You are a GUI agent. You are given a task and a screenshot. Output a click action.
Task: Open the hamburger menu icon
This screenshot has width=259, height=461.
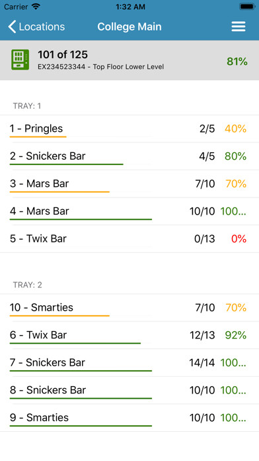click(238, 26)
